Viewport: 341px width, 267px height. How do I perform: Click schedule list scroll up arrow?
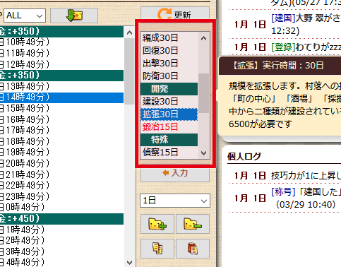(x=129, y=32)
